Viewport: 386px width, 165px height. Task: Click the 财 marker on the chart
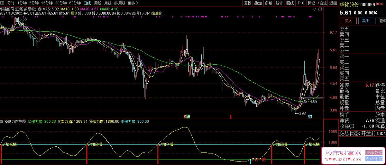pyautogui.click(x=310, y=116)
